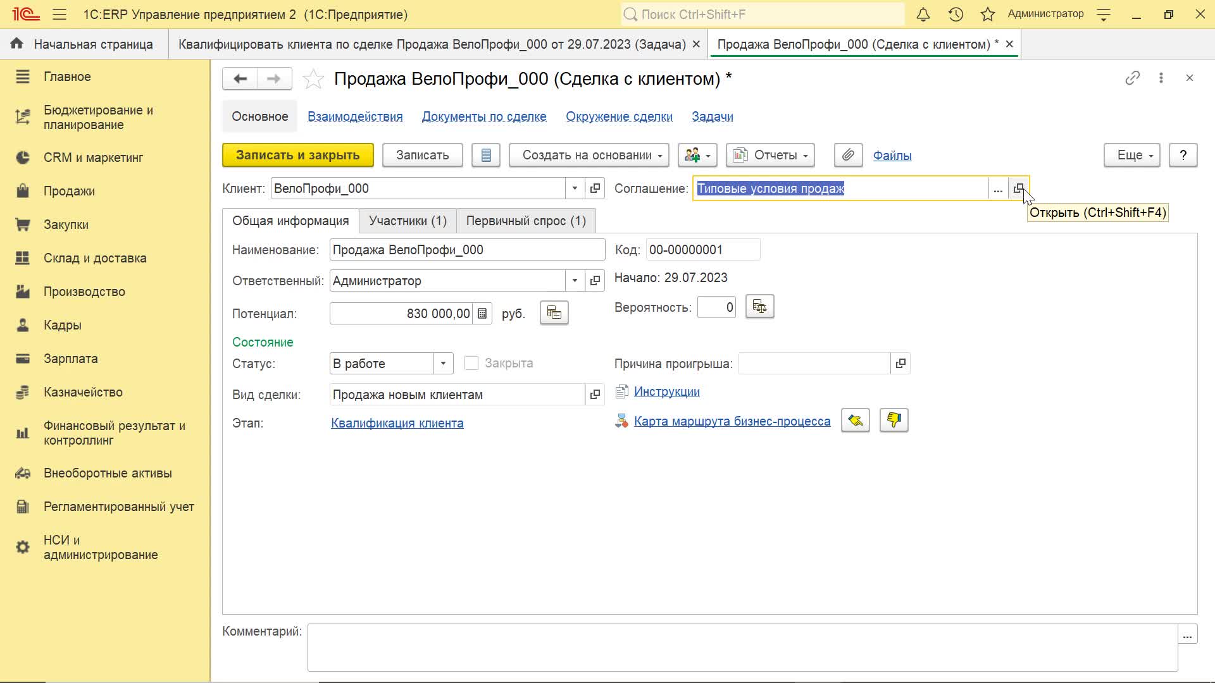Open the 1C main menu hamburger icon
Screen dimensions: 1215x683
coord(59,14)
